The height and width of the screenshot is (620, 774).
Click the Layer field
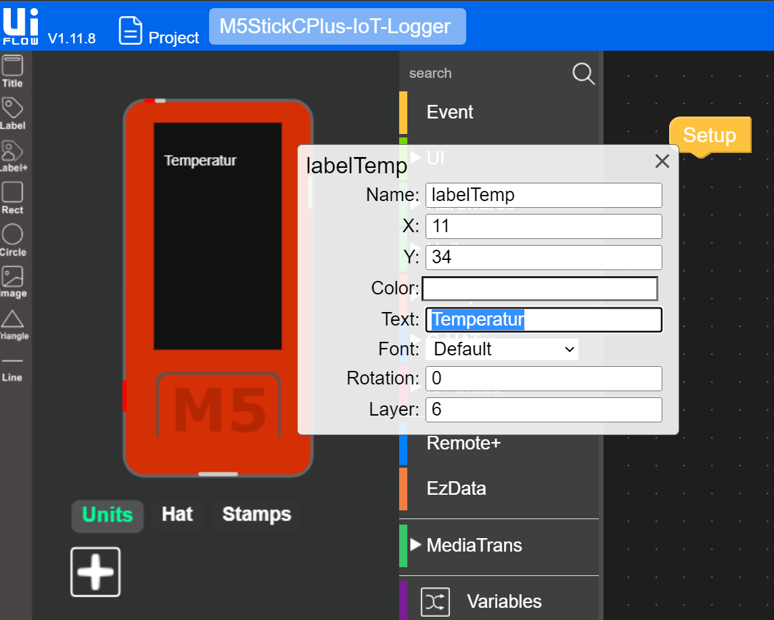tap(543, 409)
